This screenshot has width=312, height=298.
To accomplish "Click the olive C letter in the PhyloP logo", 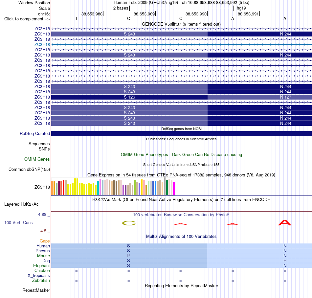I will (x=129, y=223).
